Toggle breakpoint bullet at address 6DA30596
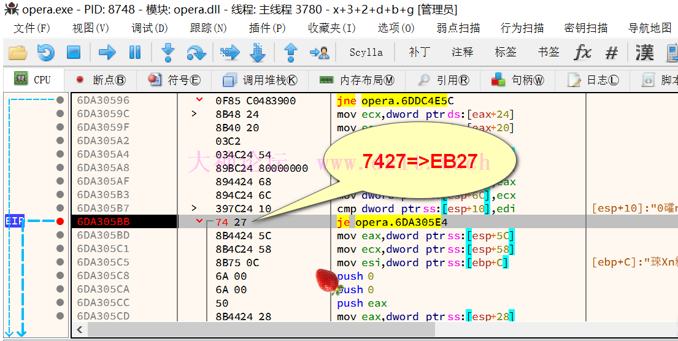Viewport: 678px width, 341px height. [60, 100]
